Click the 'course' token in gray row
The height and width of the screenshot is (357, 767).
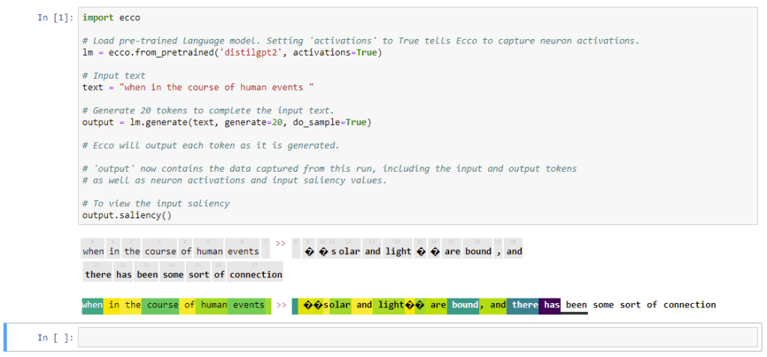point(160,251)
